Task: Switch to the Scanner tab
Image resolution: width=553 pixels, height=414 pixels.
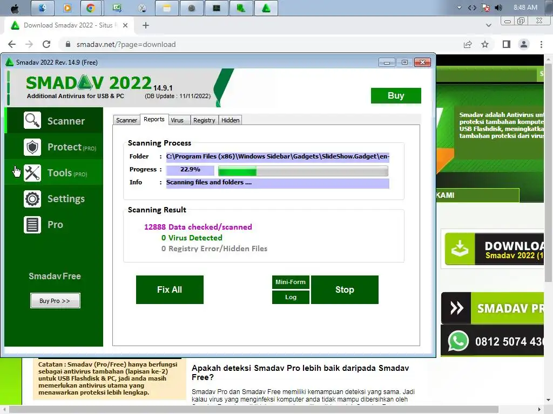Action: point(126,120)
